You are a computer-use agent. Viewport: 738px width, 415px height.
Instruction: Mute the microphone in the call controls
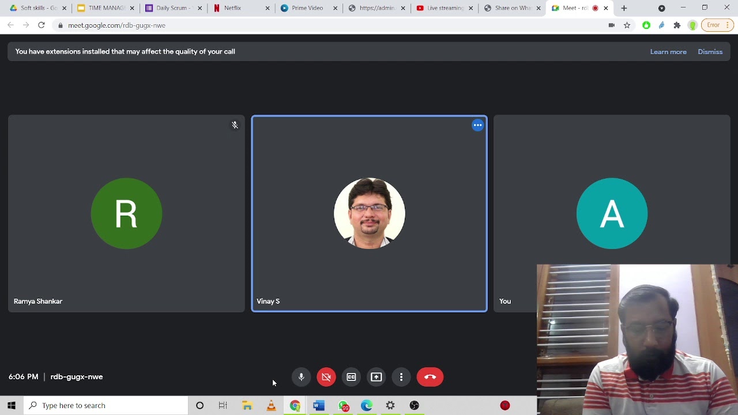pos(301,377)
